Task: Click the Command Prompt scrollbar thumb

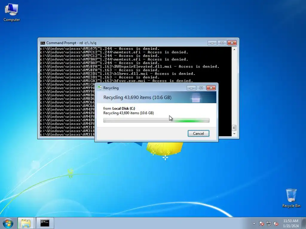Action: (234, 128)
